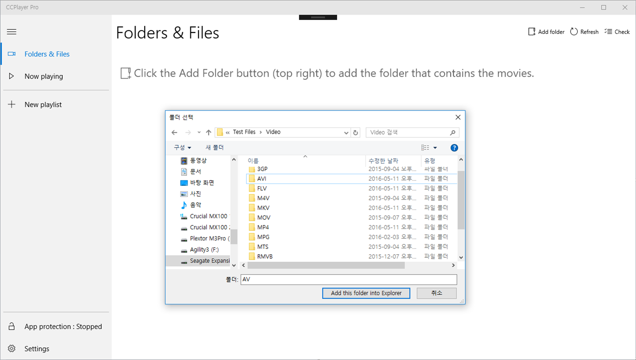This screenshot has width=636, height=360.
Task: Select the MPG folder name
Action: 263,237
